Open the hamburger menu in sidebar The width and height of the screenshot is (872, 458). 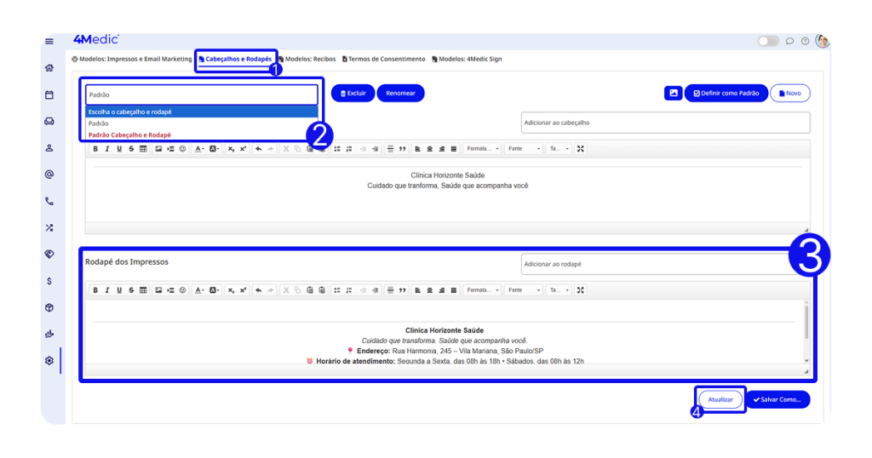(49, 41)
